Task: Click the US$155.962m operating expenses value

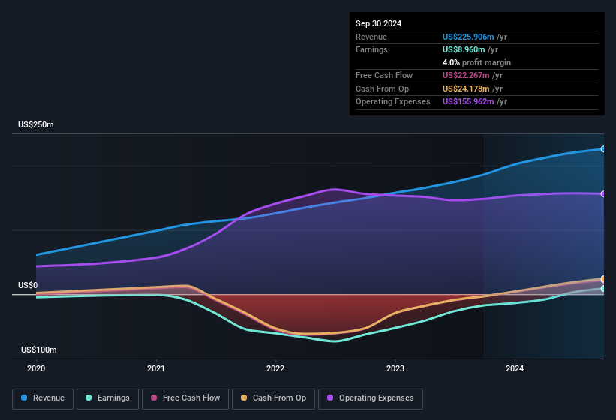Action: [468, 102]
